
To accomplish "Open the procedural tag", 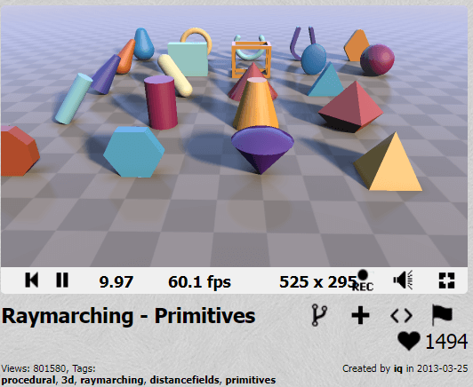I will click(28, 380).
